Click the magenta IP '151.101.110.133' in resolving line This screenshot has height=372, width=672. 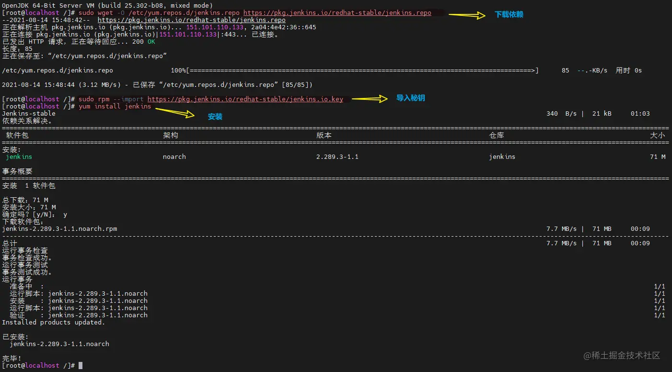pos(215,27)
